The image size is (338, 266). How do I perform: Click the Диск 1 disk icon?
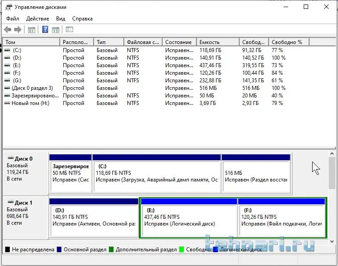click(x=10, y=202)
